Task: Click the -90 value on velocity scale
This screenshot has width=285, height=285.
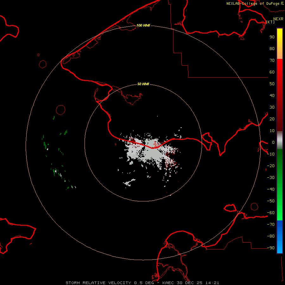Action: point(271,248)
